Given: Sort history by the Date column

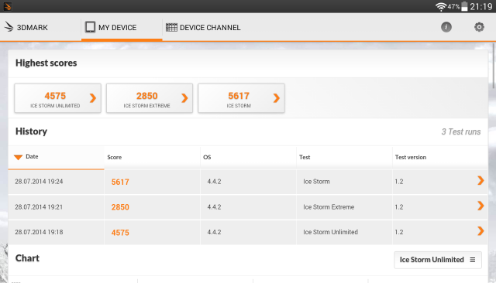Looking at the screenshot, I should [56, 157].
